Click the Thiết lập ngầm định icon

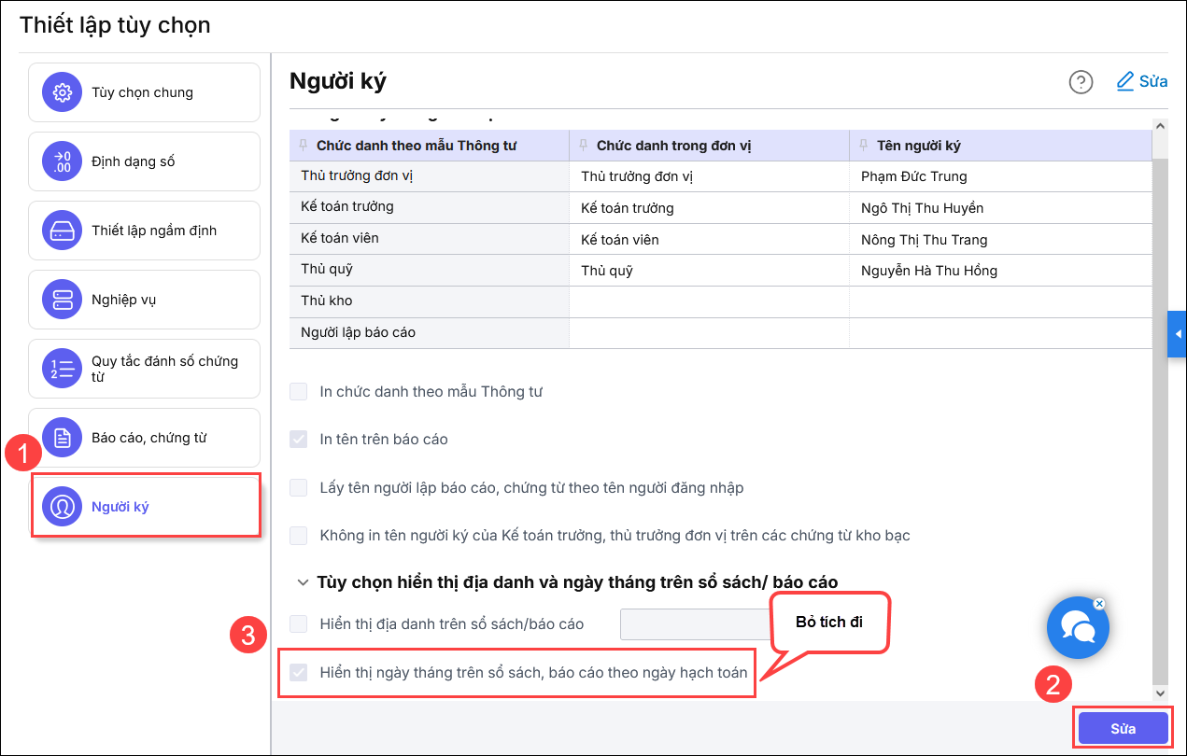pos(63,231)
